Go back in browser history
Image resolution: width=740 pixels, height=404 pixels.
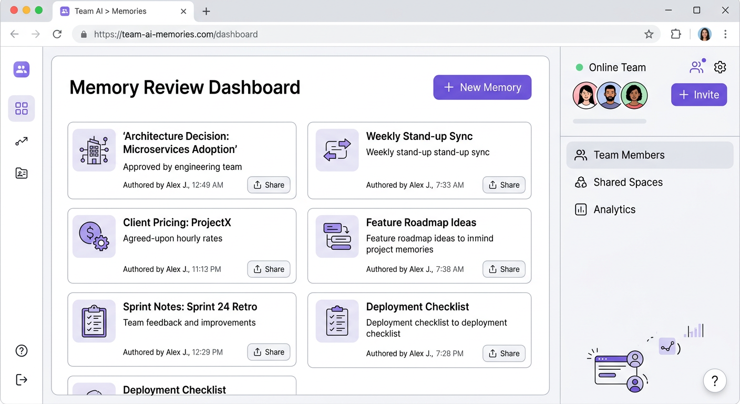[x=15, y=34]
